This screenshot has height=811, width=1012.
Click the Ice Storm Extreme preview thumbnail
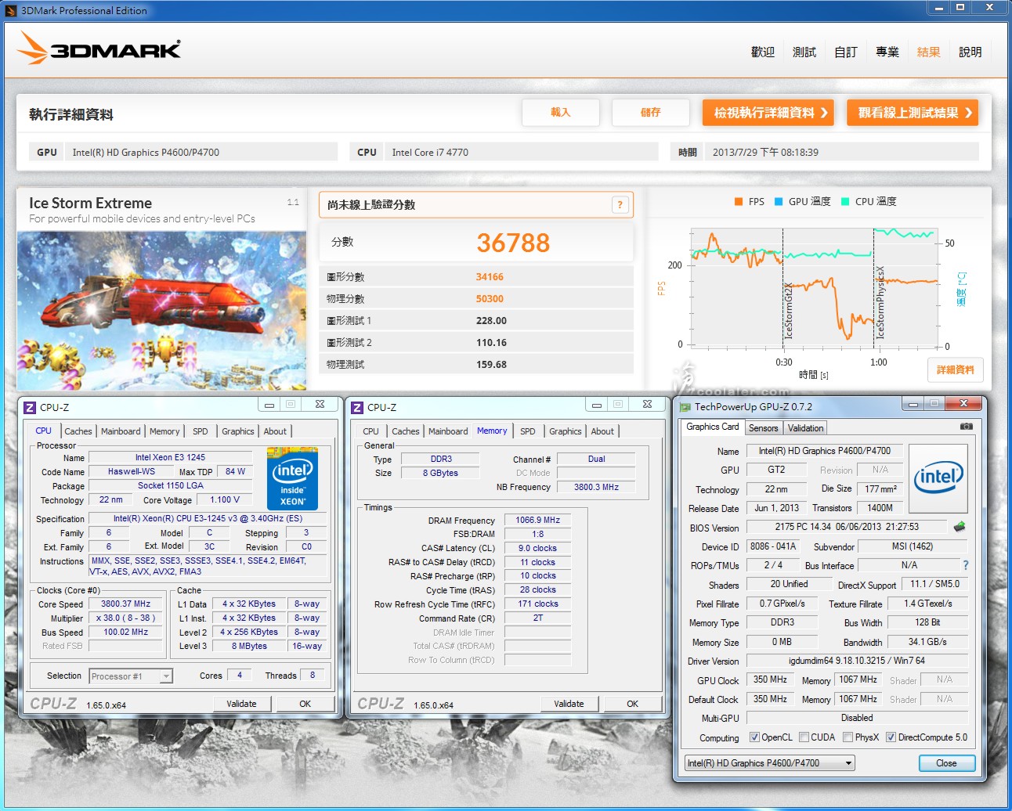[161, 311]
